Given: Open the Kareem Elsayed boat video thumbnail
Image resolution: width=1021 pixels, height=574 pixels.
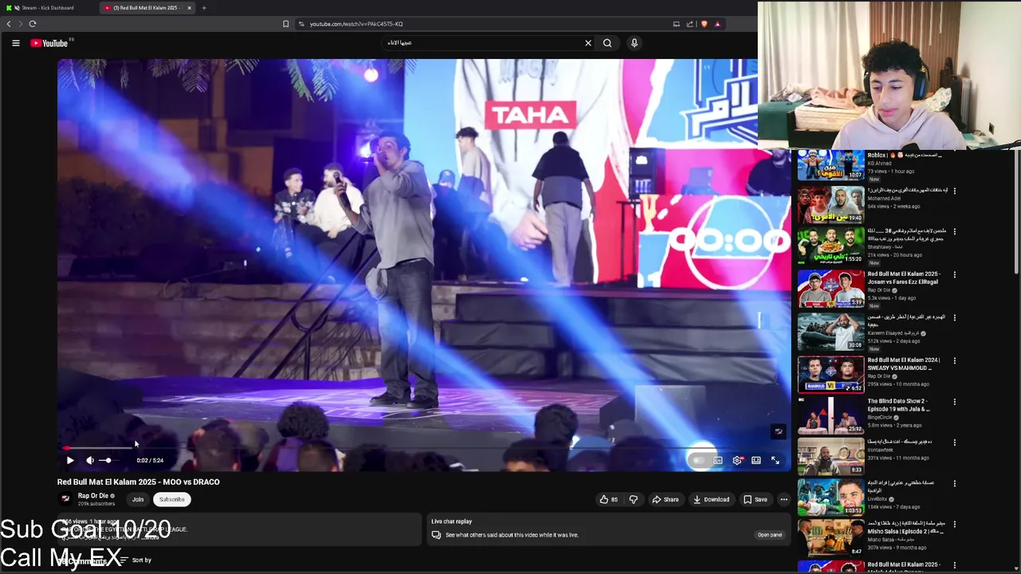Looking at the screenshot, I should tap(830, 331).
